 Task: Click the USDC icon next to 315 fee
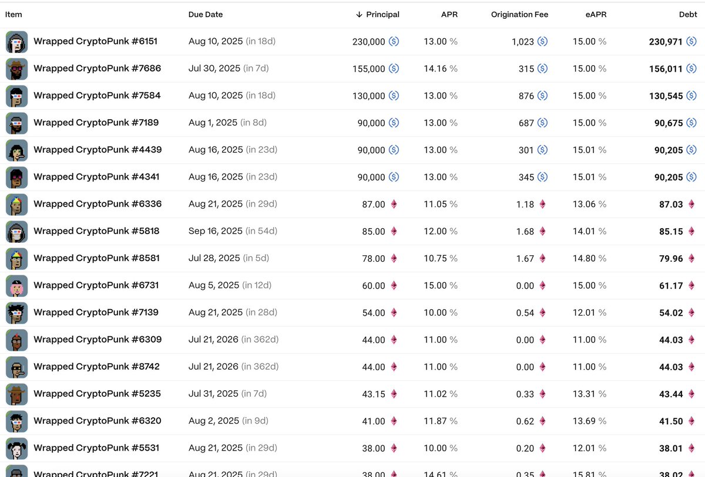click(543, 69)
